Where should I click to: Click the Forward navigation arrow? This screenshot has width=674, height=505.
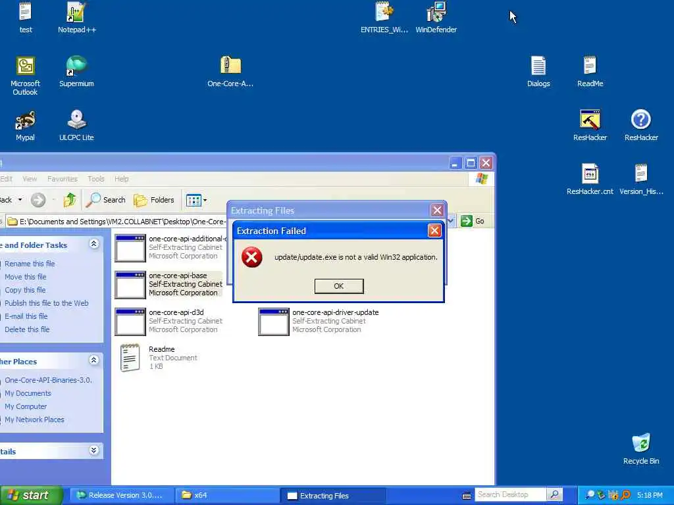click(38, 200)
